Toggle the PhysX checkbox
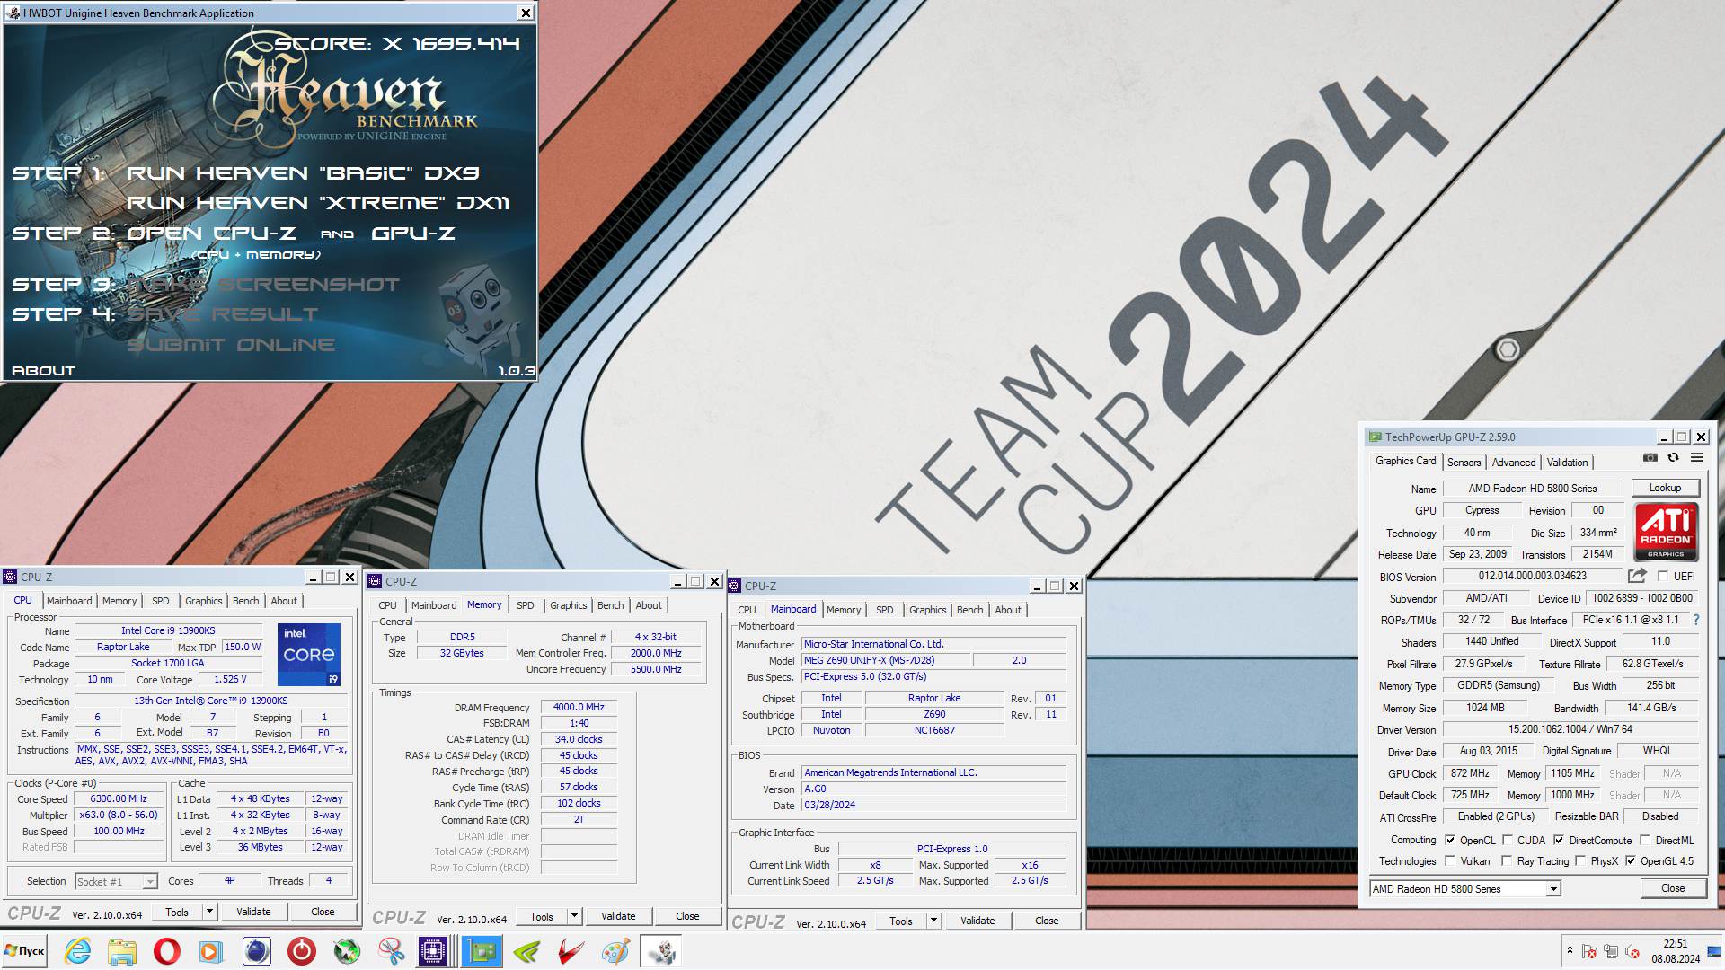The height and width of the screenshot is (970, 1725). 1579,861
